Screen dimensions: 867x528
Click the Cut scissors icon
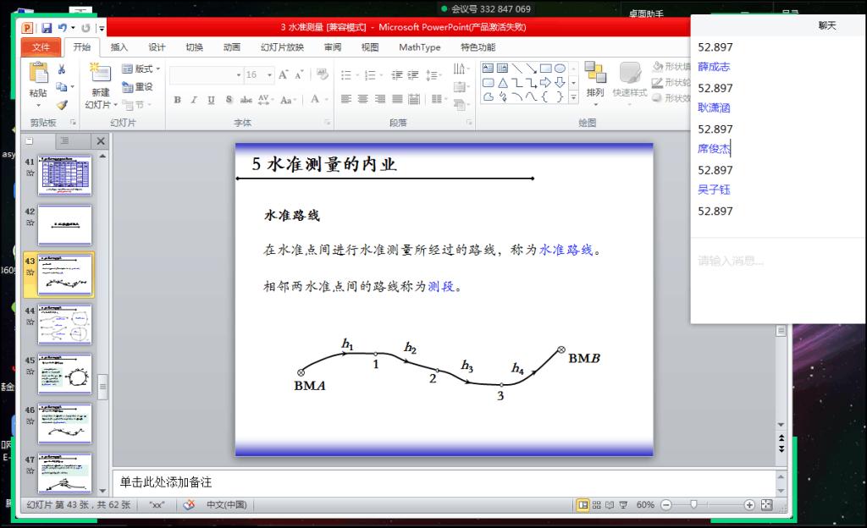tap(62, 69)
